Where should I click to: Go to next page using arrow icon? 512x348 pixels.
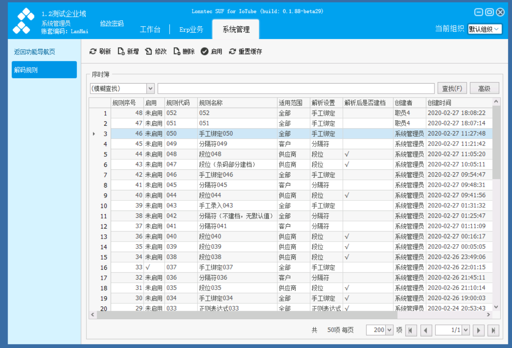click(x=478, y=330)
